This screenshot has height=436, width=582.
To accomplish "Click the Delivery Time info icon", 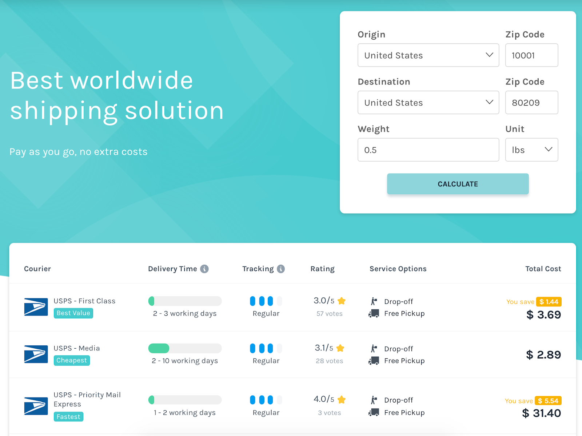I will (204, 269).
